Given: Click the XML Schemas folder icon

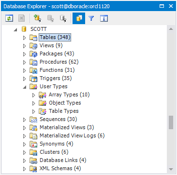Looking at the screenshot, I should tap(33, 169).
